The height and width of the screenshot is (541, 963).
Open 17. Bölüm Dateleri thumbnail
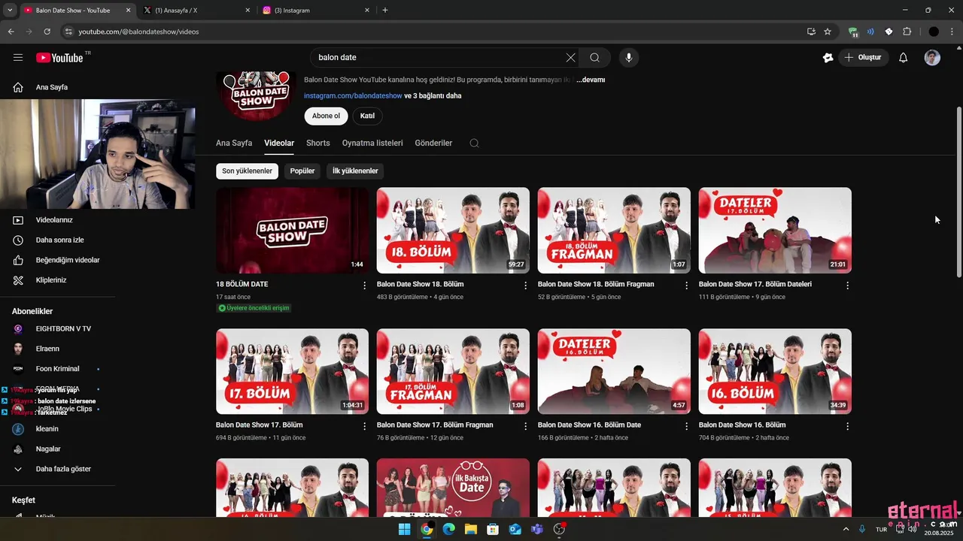775,230
